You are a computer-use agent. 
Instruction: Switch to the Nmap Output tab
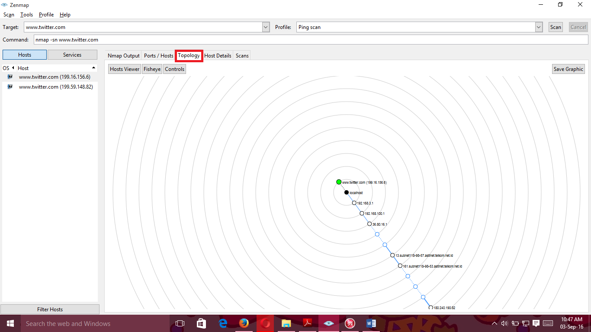tap(123, 55)
